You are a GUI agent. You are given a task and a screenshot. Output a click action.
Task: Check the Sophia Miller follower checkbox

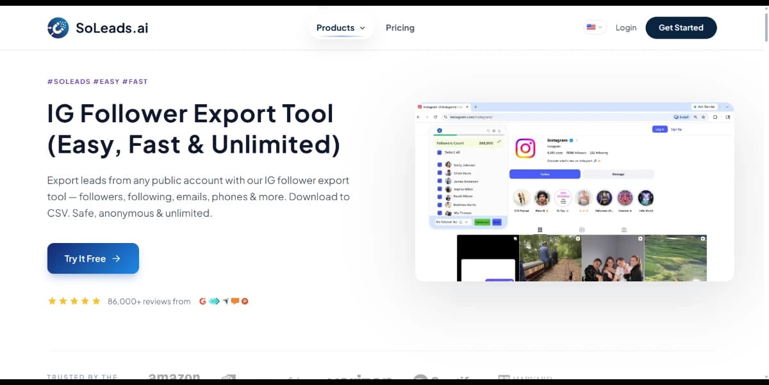coord(440,189)
